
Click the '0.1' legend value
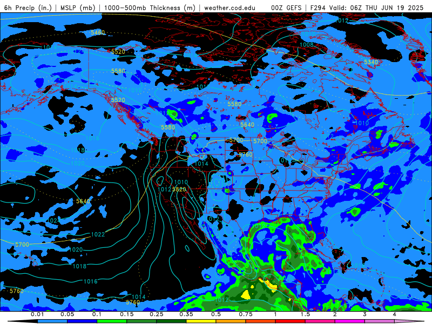click(x=97, y=314)
